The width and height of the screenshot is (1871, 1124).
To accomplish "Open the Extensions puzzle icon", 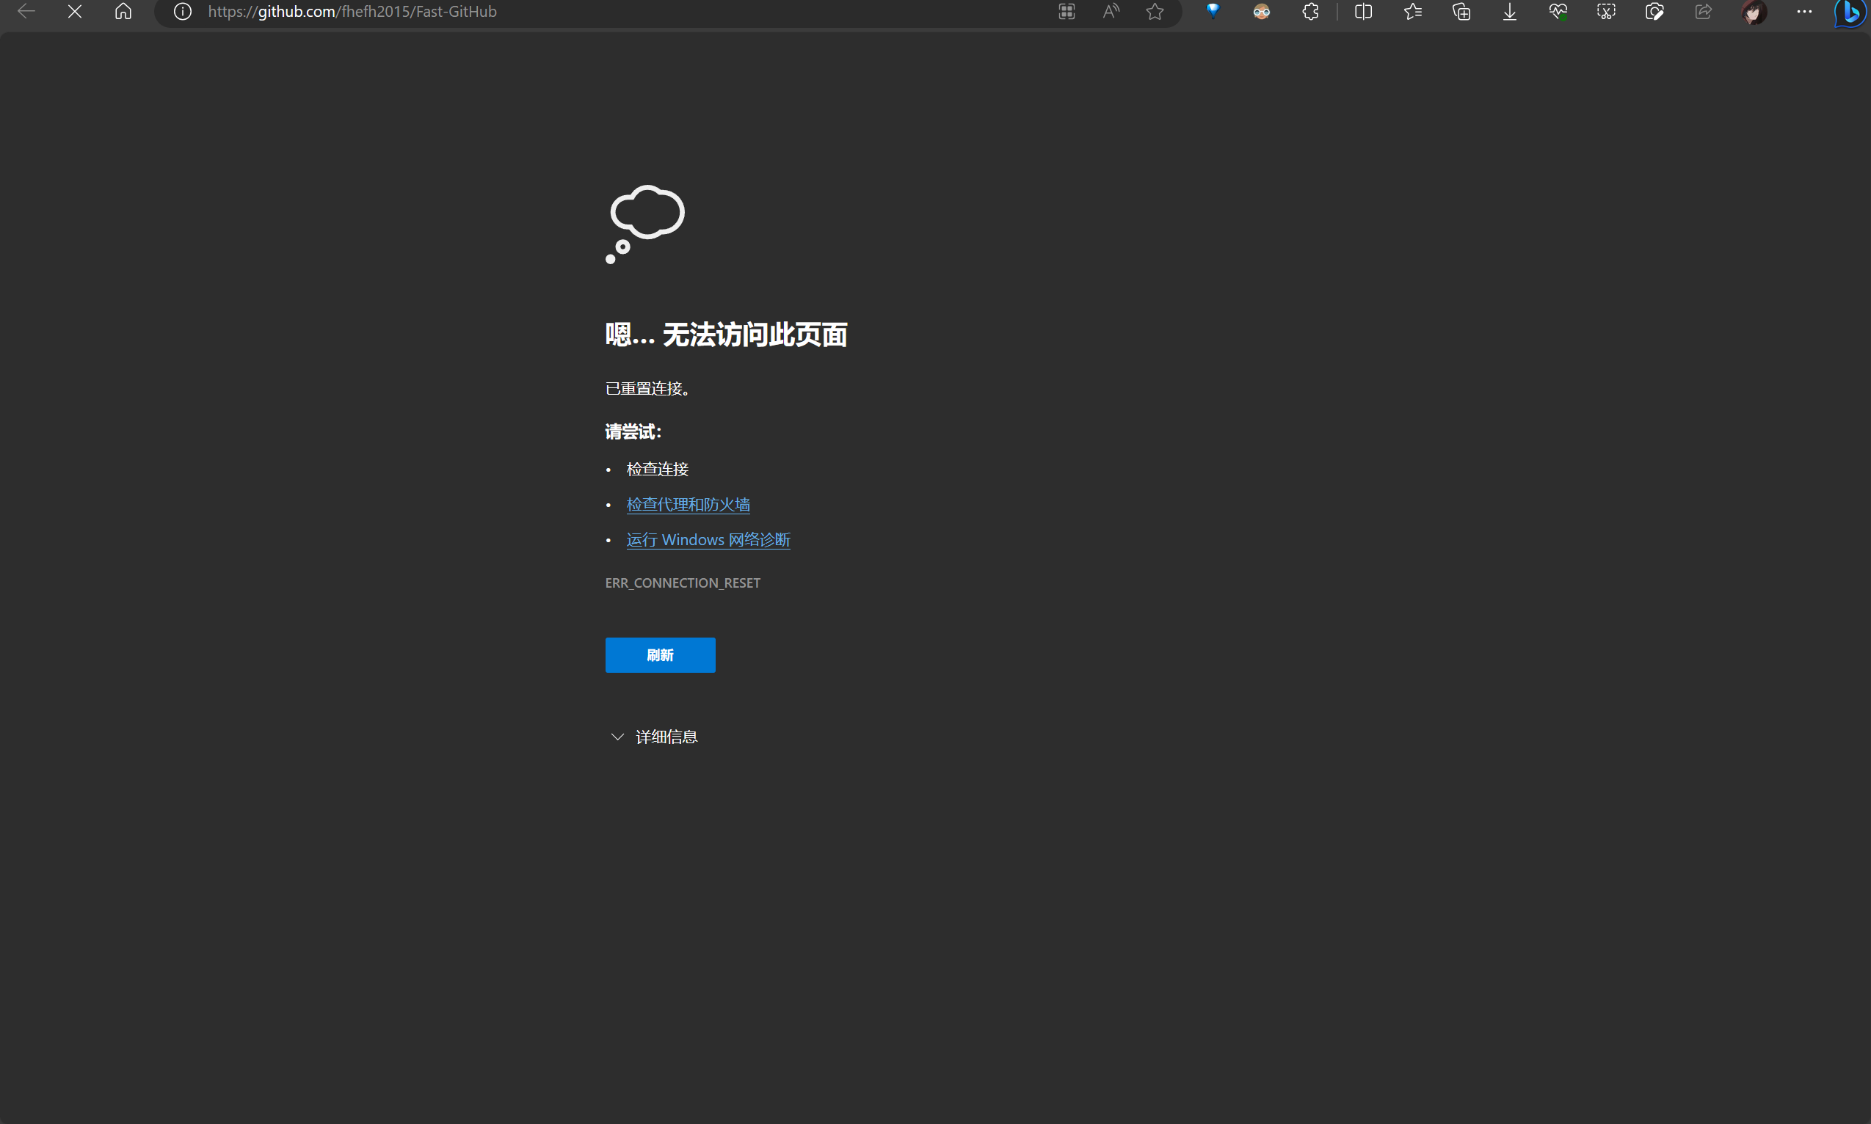I will tap(1310, 11).
